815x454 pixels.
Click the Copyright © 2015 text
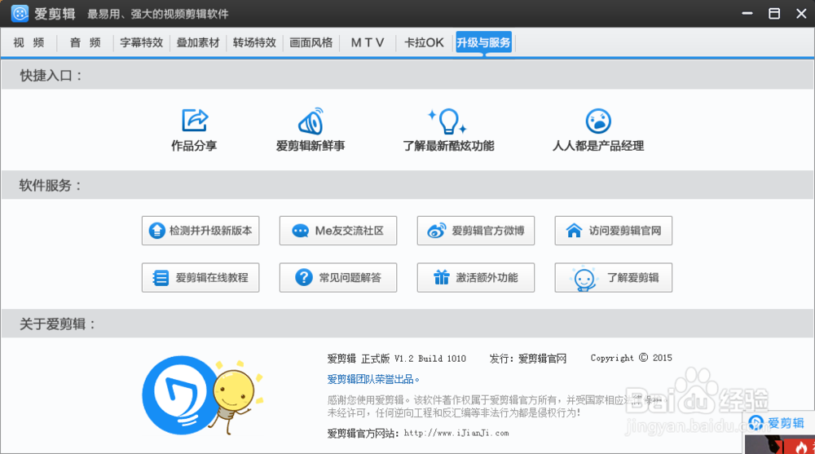631,358
